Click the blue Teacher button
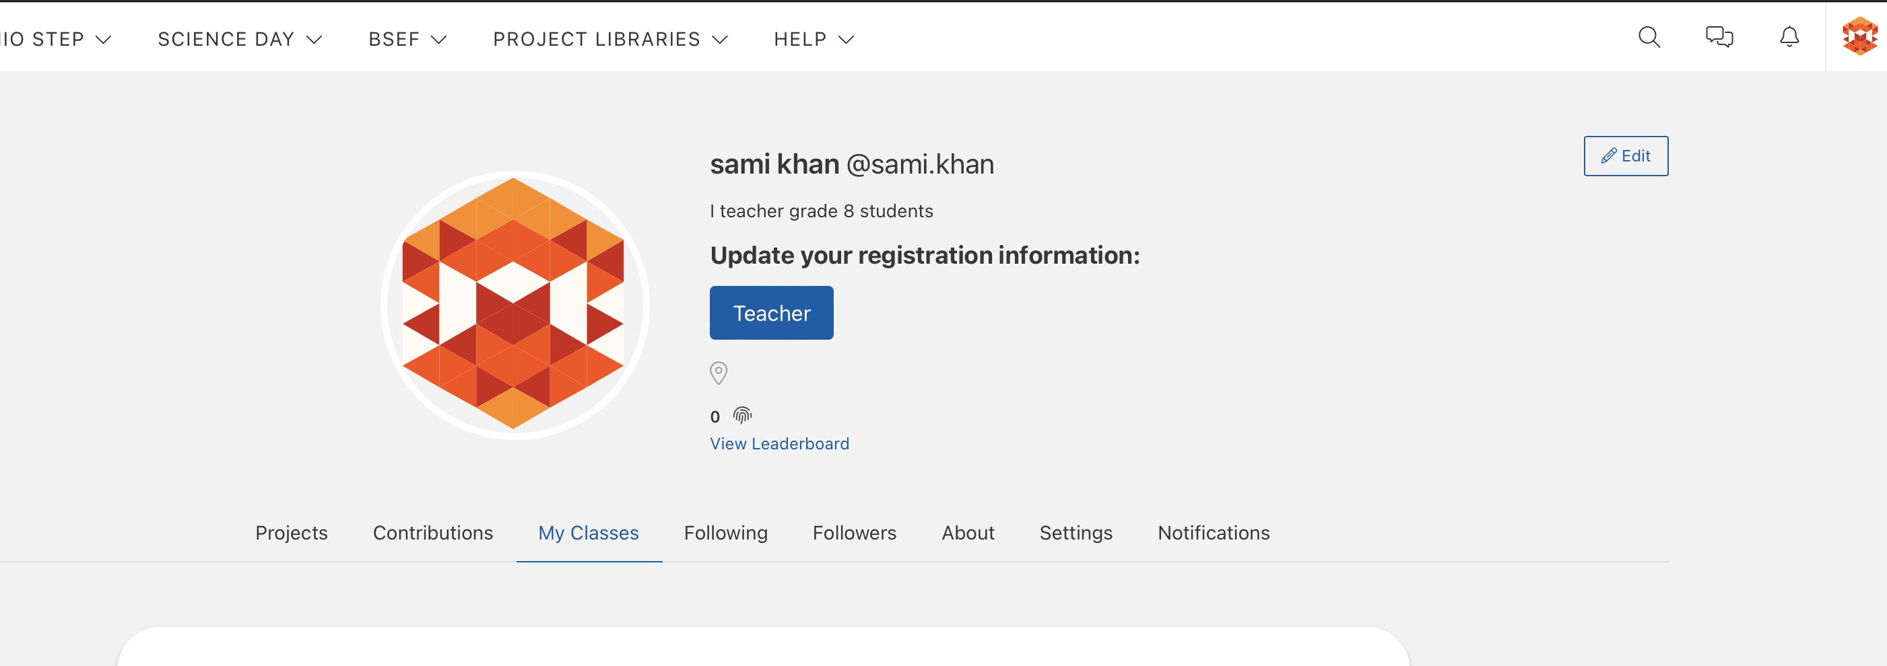Viewport: 1887px width, 666px height. 771,313
